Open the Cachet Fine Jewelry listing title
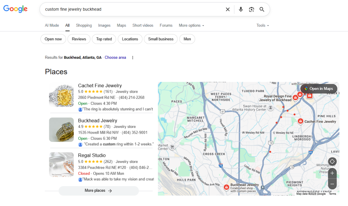The image size is (348, 206). 100,86
